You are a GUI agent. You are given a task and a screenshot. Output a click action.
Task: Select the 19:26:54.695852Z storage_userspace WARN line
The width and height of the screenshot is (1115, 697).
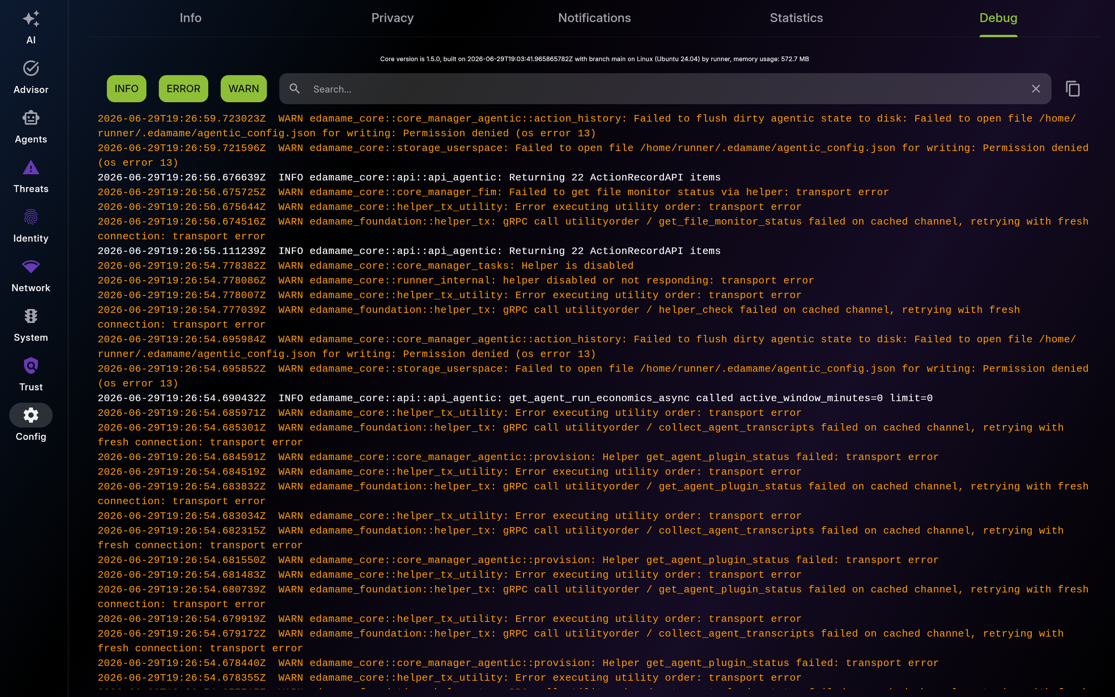coord(593,376)
